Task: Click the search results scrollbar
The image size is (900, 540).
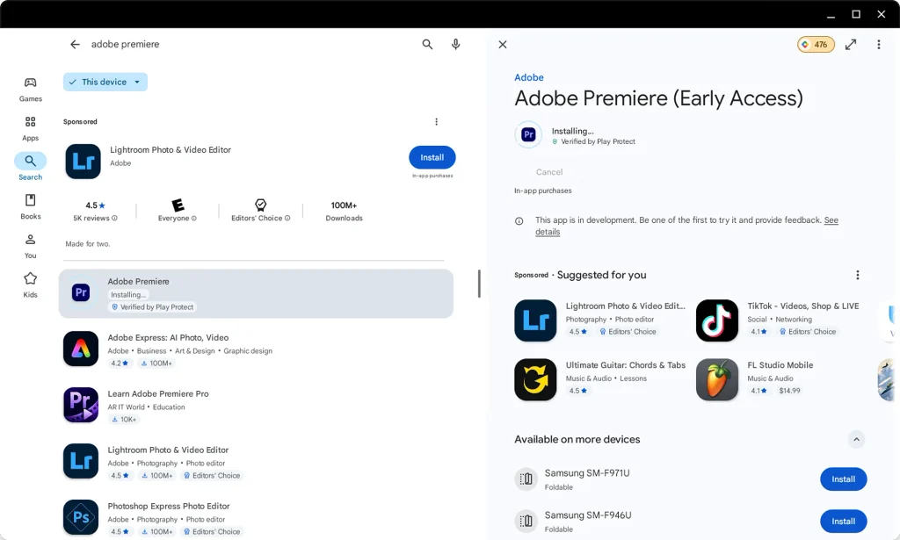Action: pyautogui.click(x=479, y=284)
